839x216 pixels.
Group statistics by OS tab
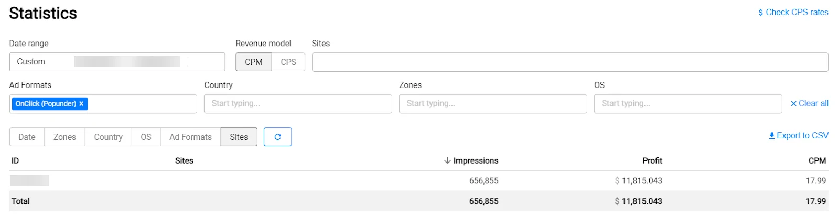pyautogui.click(x=146, y=137)
